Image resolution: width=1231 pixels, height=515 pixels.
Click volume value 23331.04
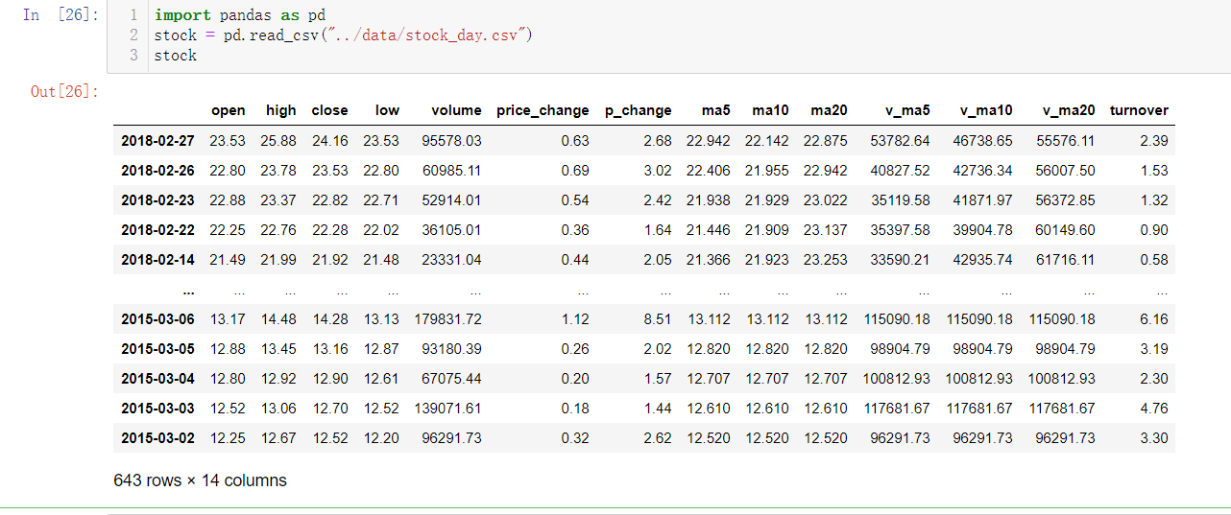click(451, 260)
